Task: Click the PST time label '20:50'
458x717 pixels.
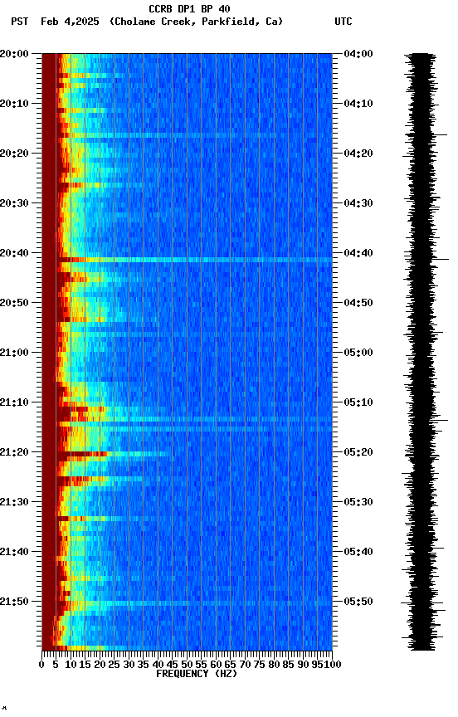Action: tap(14, 303)
